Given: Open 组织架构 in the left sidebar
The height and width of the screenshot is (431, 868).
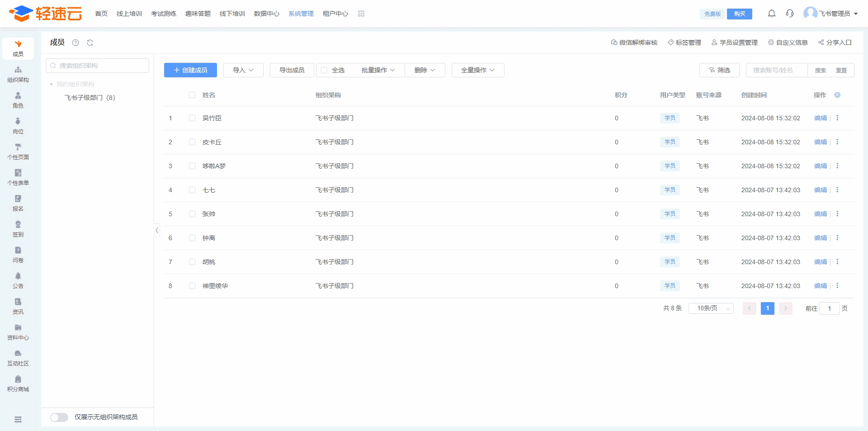Looking at the screenshot, I should [18, 74].
